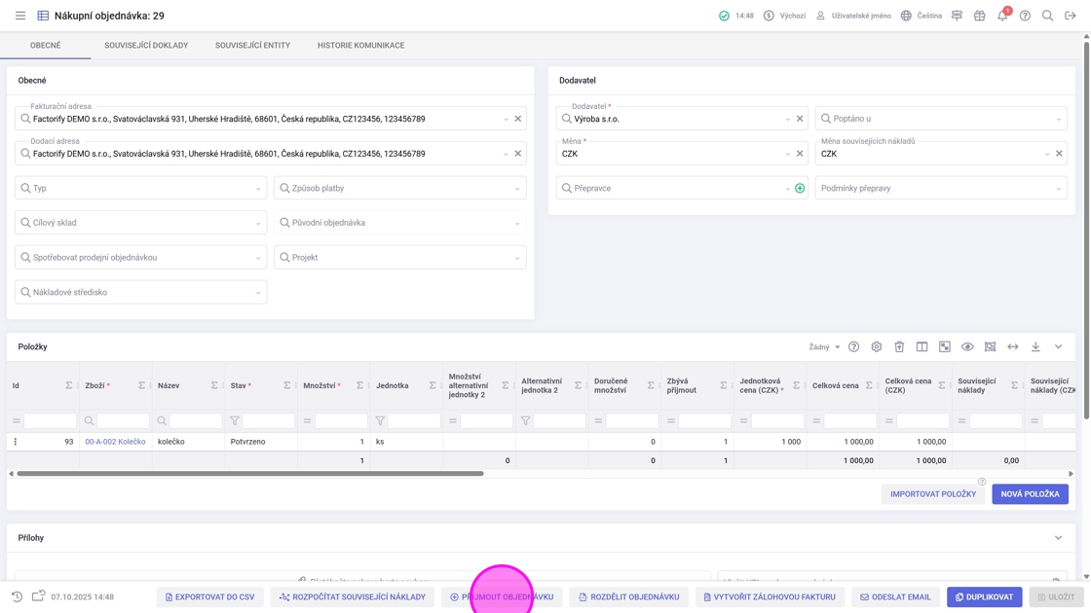
Task: Open notifications bell with red badge
Action: pyautogui.click(x=1002, y=16)
